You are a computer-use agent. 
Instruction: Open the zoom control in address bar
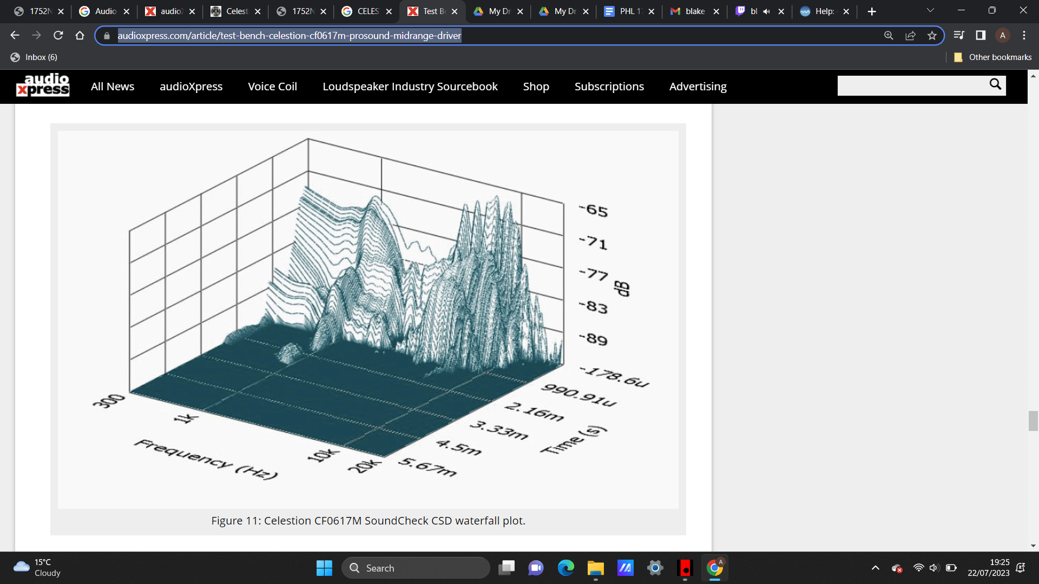[889, 35]
